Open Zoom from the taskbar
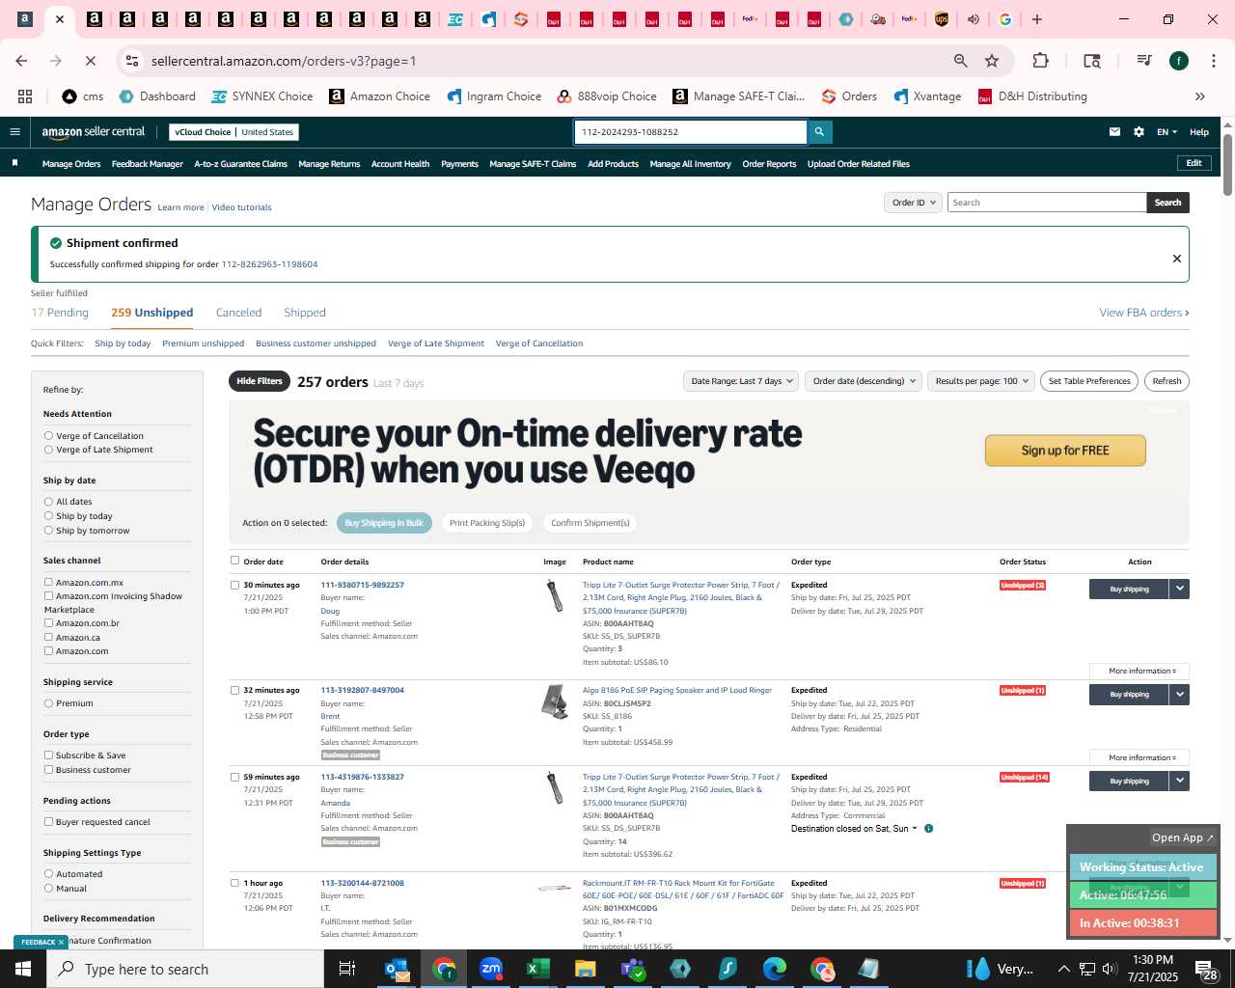 491,969
